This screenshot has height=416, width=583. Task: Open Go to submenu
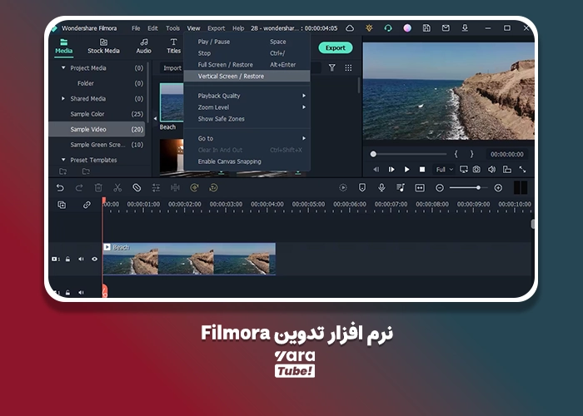pyautogui.click(x=247, y=138)
